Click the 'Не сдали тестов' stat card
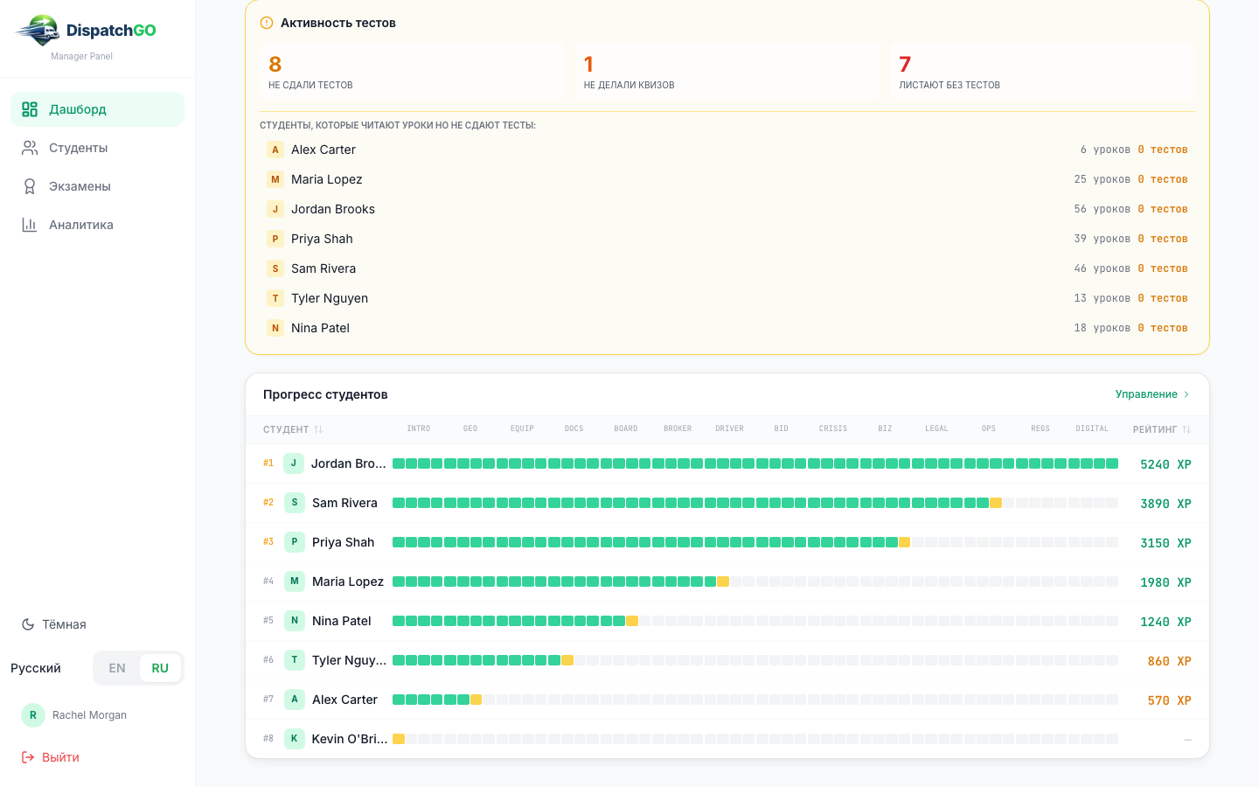This screenshot has height=787, width=1259. (412, 72)
